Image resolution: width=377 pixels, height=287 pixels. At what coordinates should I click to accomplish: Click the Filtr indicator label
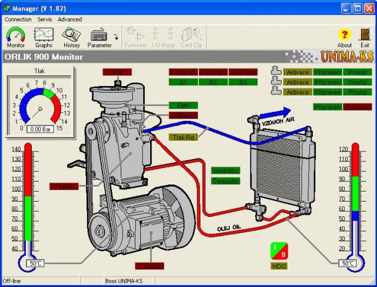coord(117,72)
